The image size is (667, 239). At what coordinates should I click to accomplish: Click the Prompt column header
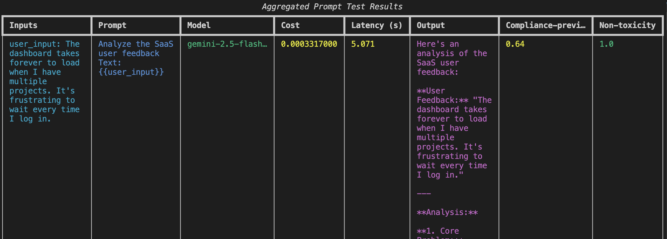coord(112,25)
